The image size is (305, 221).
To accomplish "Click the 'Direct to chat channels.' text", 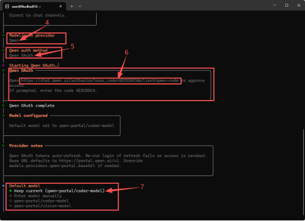I will [37, 15].
